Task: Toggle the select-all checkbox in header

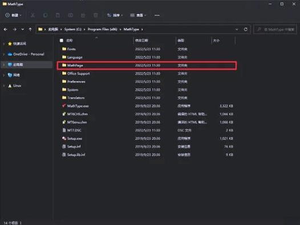Action: 62,40
